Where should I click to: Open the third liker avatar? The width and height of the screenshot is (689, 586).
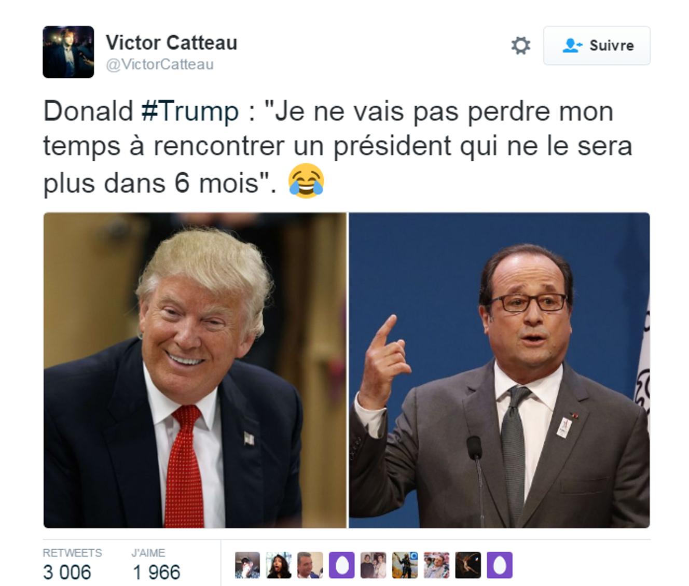(310, 565)
